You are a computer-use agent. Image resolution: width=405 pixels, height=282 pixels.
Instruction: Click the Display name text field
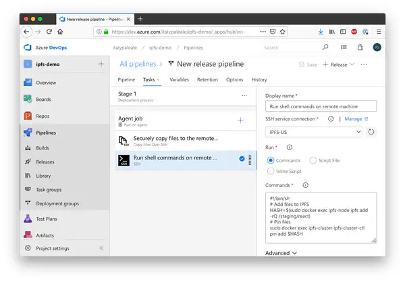(321, 106)
